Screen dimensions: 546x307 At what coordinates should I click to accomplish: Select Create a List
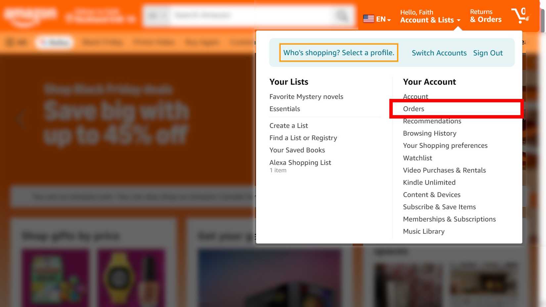coord(289,126)
